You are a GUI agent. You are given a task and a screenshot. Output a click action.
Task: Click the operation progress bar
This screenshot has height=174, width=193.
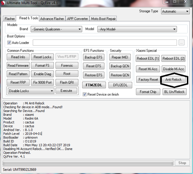(x=88, y=163)
